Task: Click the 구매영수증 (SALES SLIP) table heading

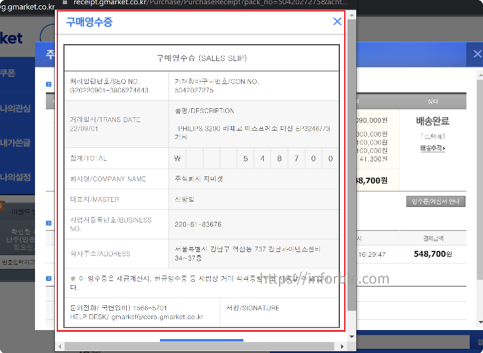Action: pyautogui.click(x=202, y=58)
